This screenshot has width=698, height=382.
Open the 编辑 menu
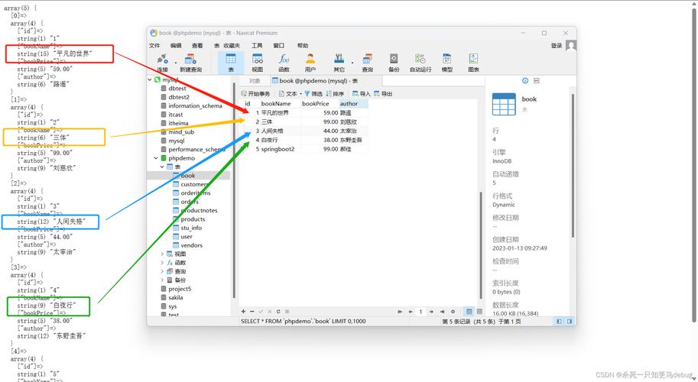pyautogui.click(x=176, y=45)
